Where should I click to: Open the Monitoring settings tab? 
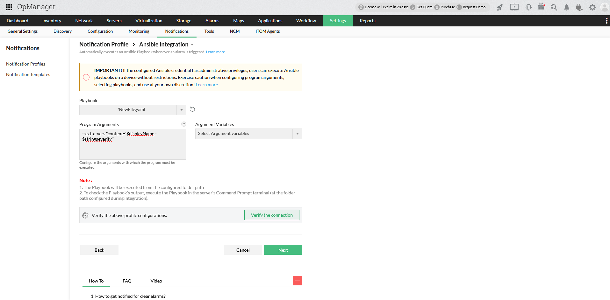(139, 31)
